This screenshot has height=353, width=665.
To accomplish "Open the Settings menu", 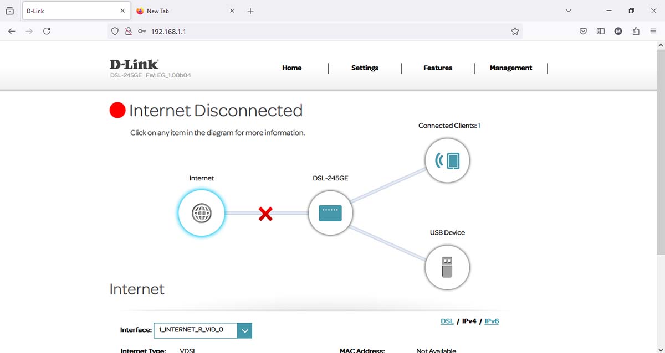I will coord(365,68).
